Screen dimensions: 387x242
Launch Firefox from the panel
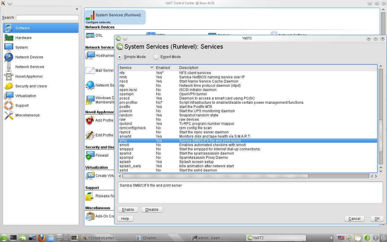point(41,238)
